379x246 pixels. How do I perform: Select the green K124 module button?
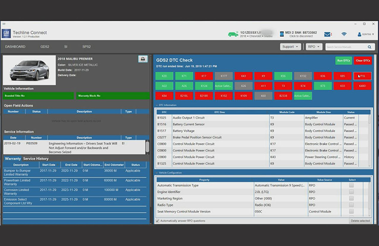tap(204, 86)
